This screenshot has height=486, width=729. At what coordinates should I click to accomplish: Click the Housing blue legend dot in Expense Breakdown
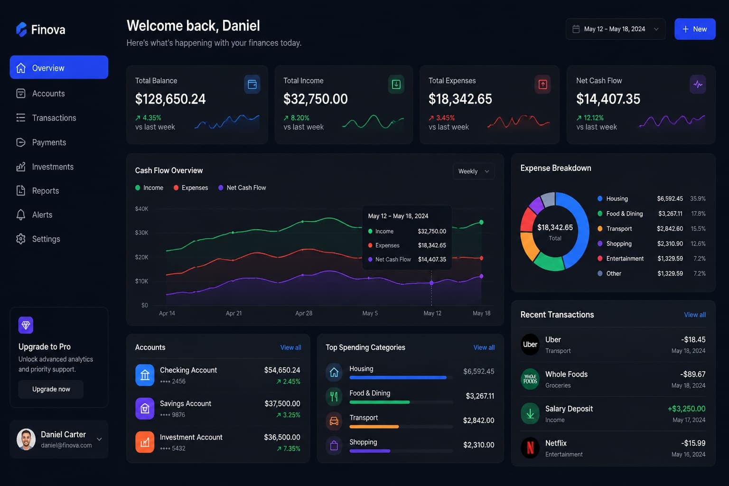coord(600,198)
